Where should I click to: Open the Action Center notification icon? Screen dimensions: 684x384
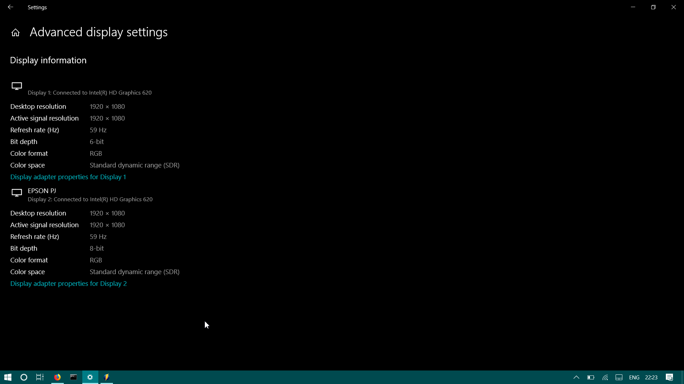(669, 378)
